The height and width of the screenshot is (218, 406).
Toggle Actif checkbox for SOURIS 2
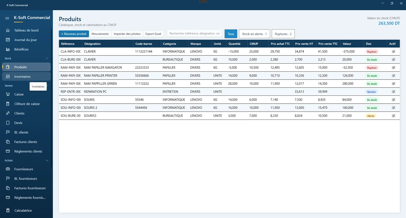coord(394,108)
